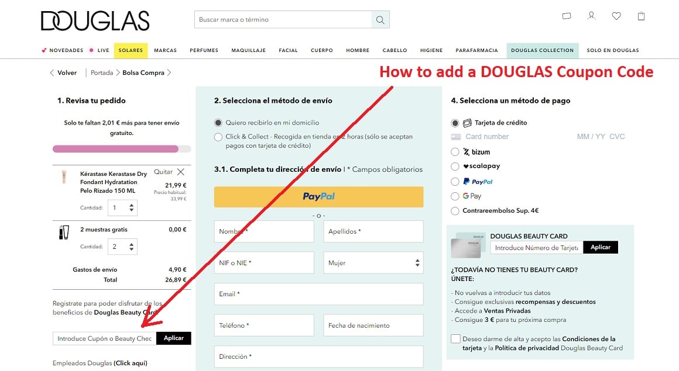This screenshot has width=679, height=371.
Task: Open the HIGIENE menu
Action: click(x=431, y=50)
